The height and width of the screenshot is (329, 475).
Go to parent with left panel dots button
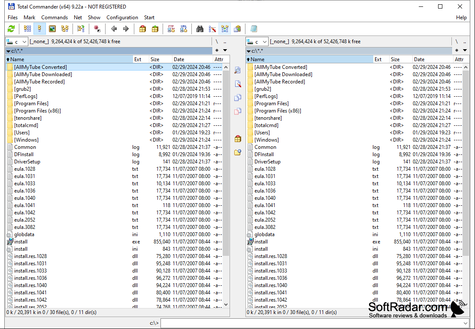coord(225,41)
